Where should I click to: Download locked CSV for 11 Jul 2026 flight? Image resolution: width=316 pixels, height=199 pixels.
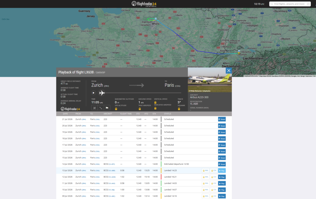coord(214,183)
